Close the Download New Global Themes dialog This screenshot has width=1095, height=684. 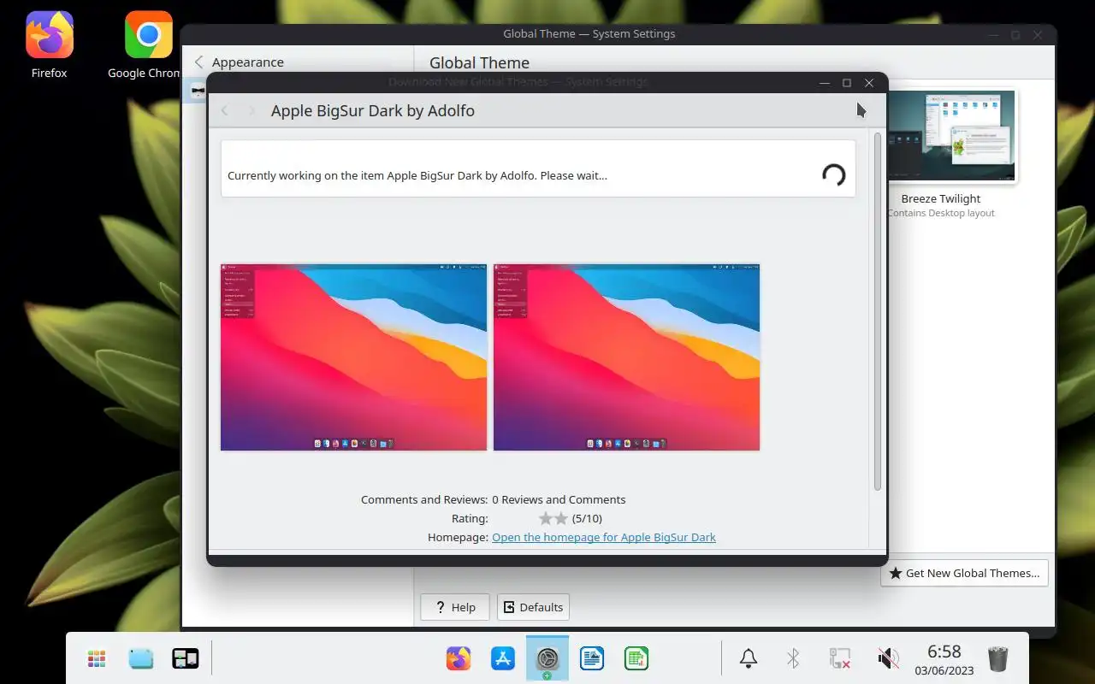click(x=869, y=83)
